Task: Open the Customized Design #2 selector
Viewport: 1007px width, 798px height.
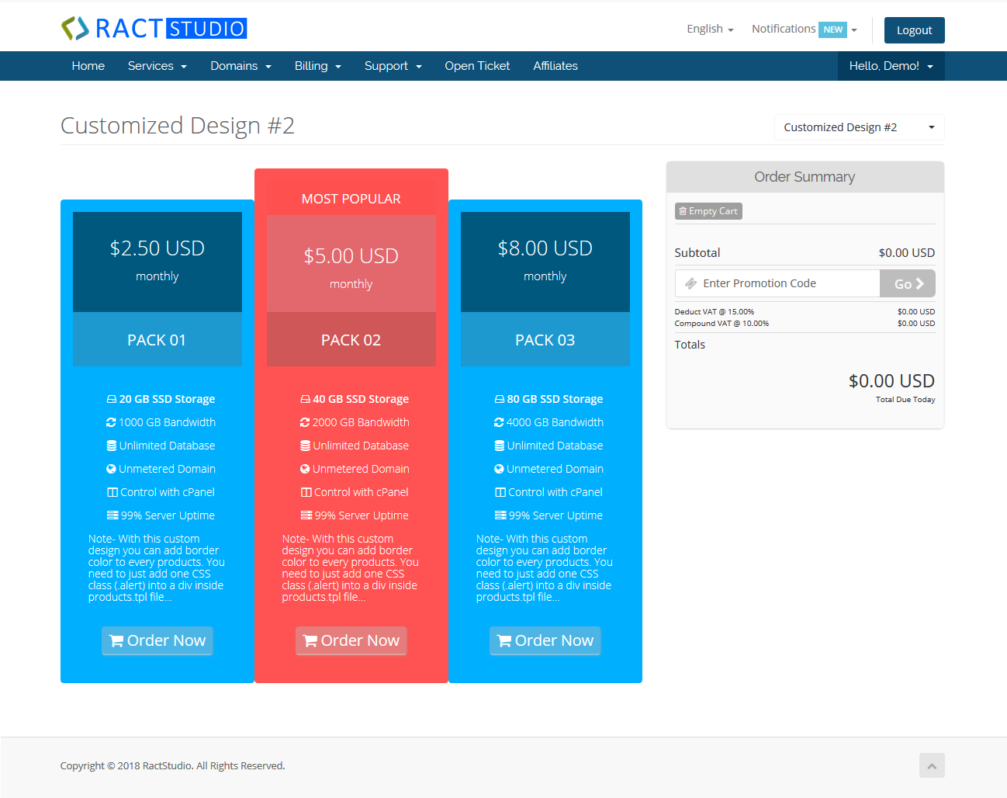Action: click(859, 127)
